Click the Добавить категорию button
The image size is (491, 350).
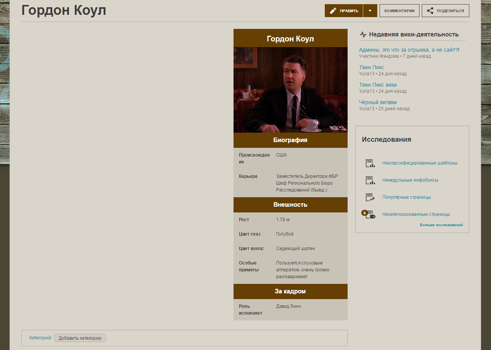click(x=80, y=338)
